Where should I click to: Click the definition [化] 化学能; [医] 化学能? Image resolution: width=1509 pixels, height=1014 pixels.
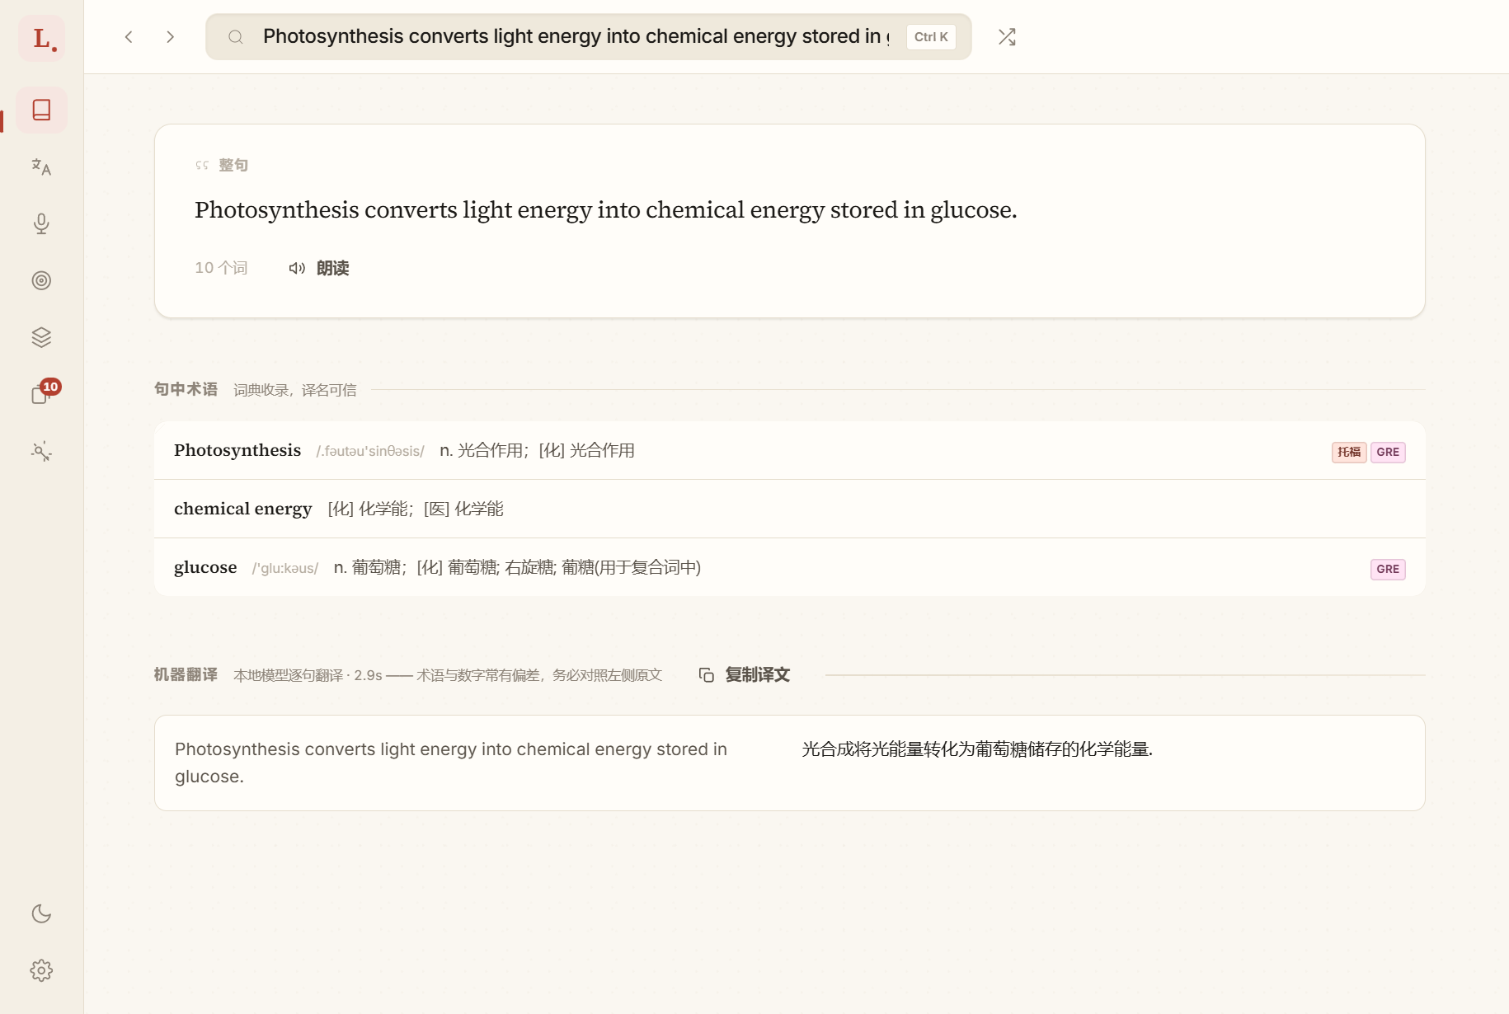pos(416,509)
